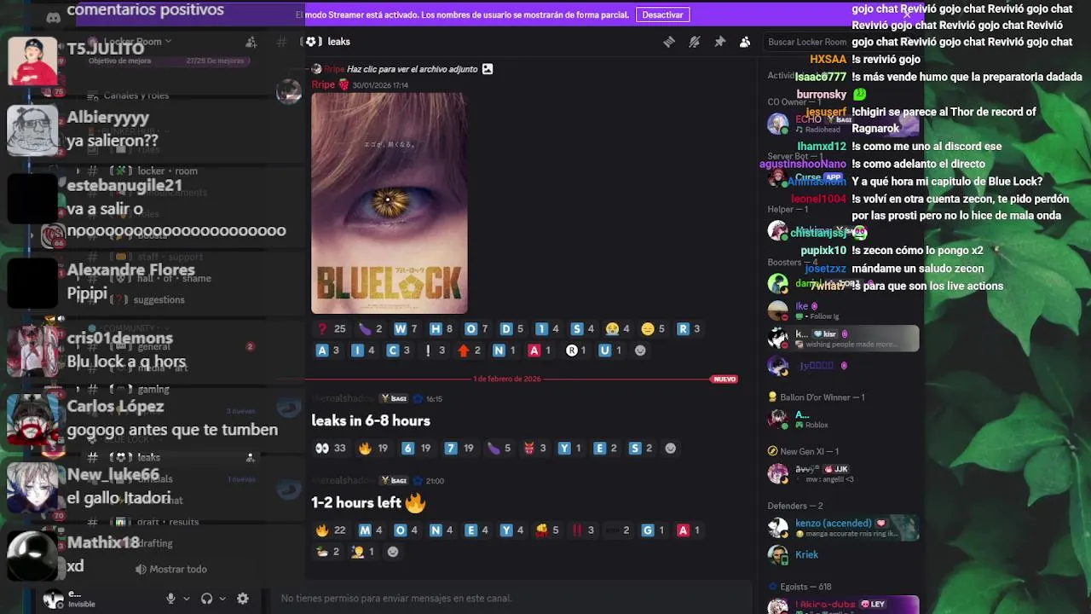The image size is (1091, 614).
Task: Toggle the fire reaction with 19
Action: pyautogui.click(x=374, y=449)
